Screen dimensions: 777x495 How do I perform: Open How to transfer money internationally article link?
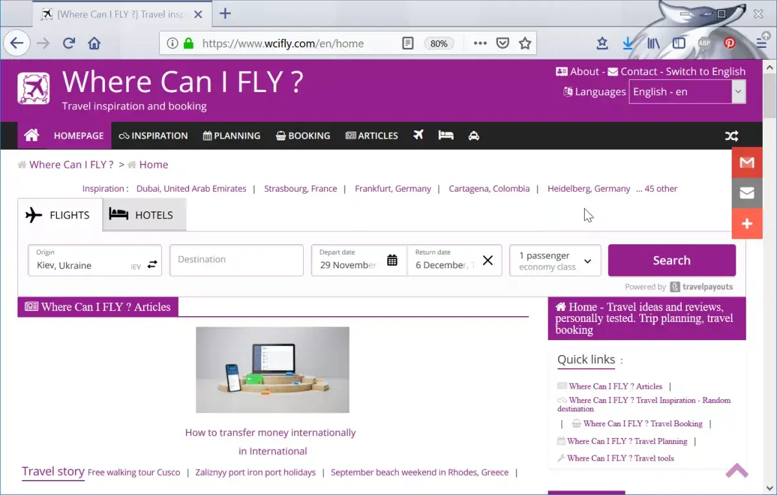(x=271, y=432)
